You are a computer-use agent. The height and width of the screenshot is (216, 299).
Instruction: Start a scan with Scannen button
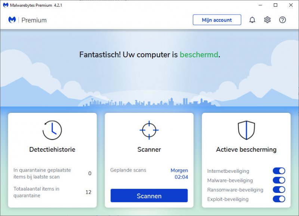click(149, 196)
